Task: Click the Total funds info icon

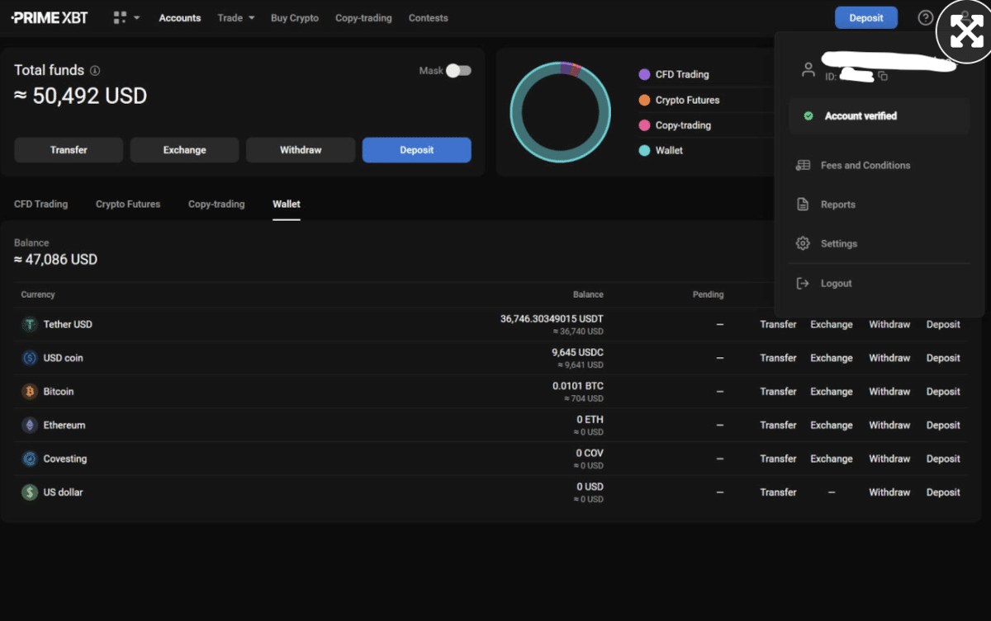Action: [x=95, y=71]
